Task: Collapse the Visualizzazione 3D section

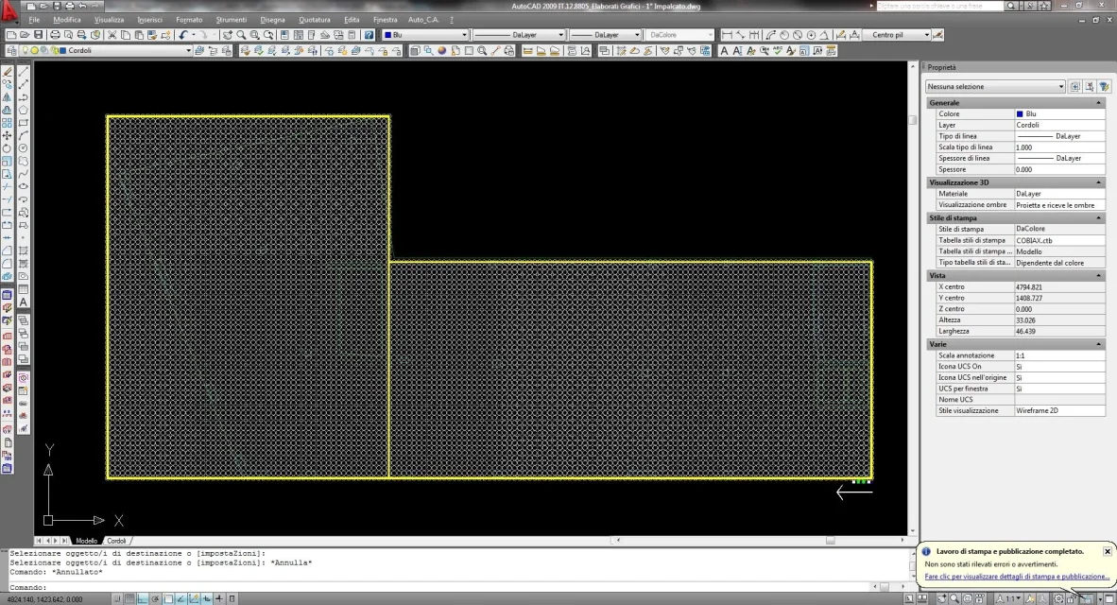Action: pyautogui.click(x=1098, y=182)
